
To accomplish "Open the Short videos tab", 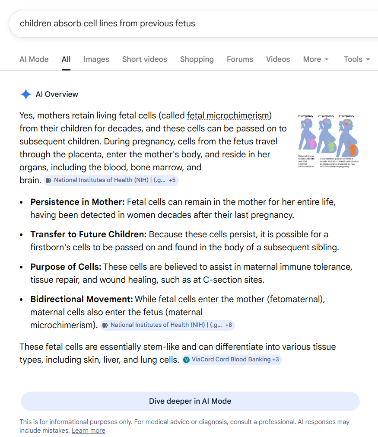I will click(144, 59).
